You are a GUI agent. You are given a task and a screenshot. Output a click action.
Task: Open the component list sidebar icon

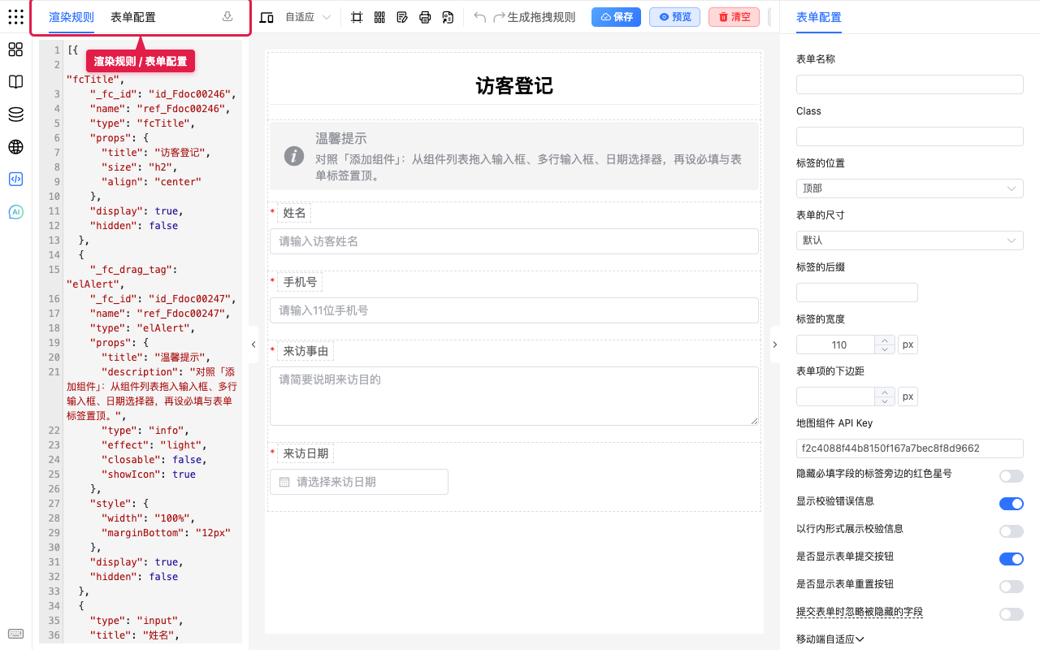[15, 50]
